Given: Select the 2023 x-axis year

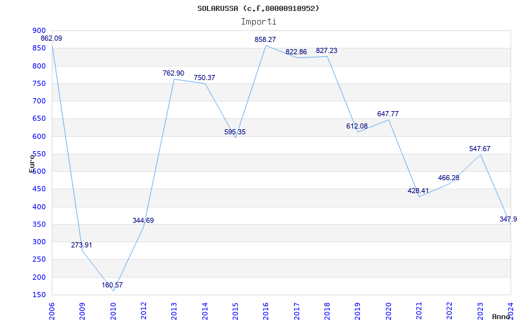Looking at the screenshot, I should click(480, 311).
